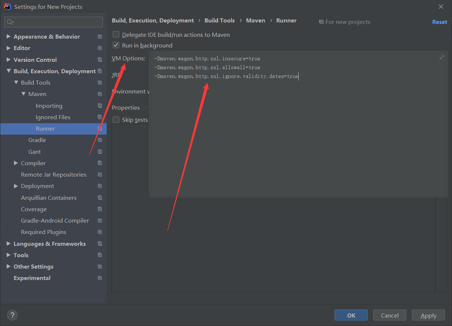Click Build Tools in the breadcrumb

coord(220,21)
